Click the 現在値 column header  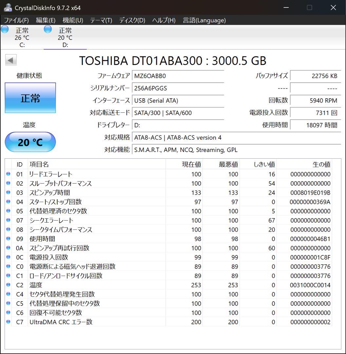pyautogui.click(x=184, y=164)
